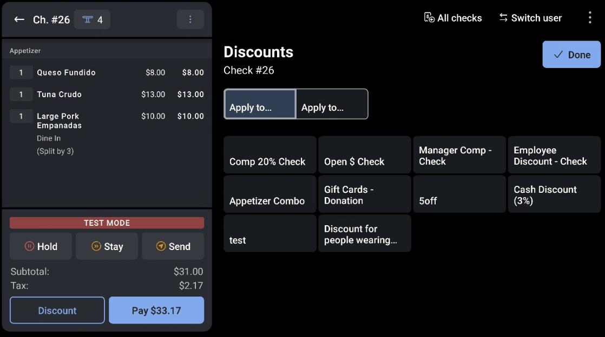Click the Pay $33.17 button
The width and height of the screenshot is (605, 337).
(156, 310)
